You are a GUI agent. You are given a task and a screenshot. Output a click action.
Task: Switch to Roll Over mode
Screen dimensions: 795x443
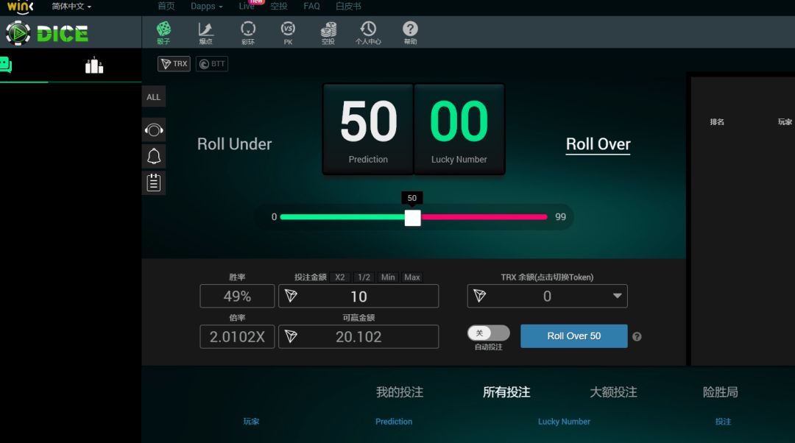(x=598, y=144)
